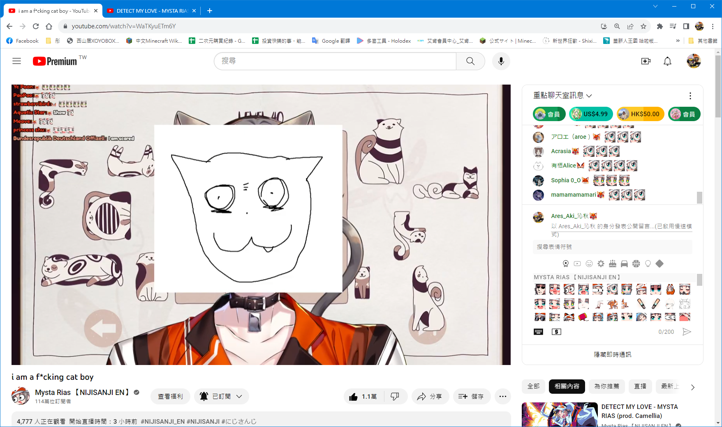This screenshot has width=722, height=427.
Task: Expand the hidden bookmarks overflow chevron
Action: point(678,41)
